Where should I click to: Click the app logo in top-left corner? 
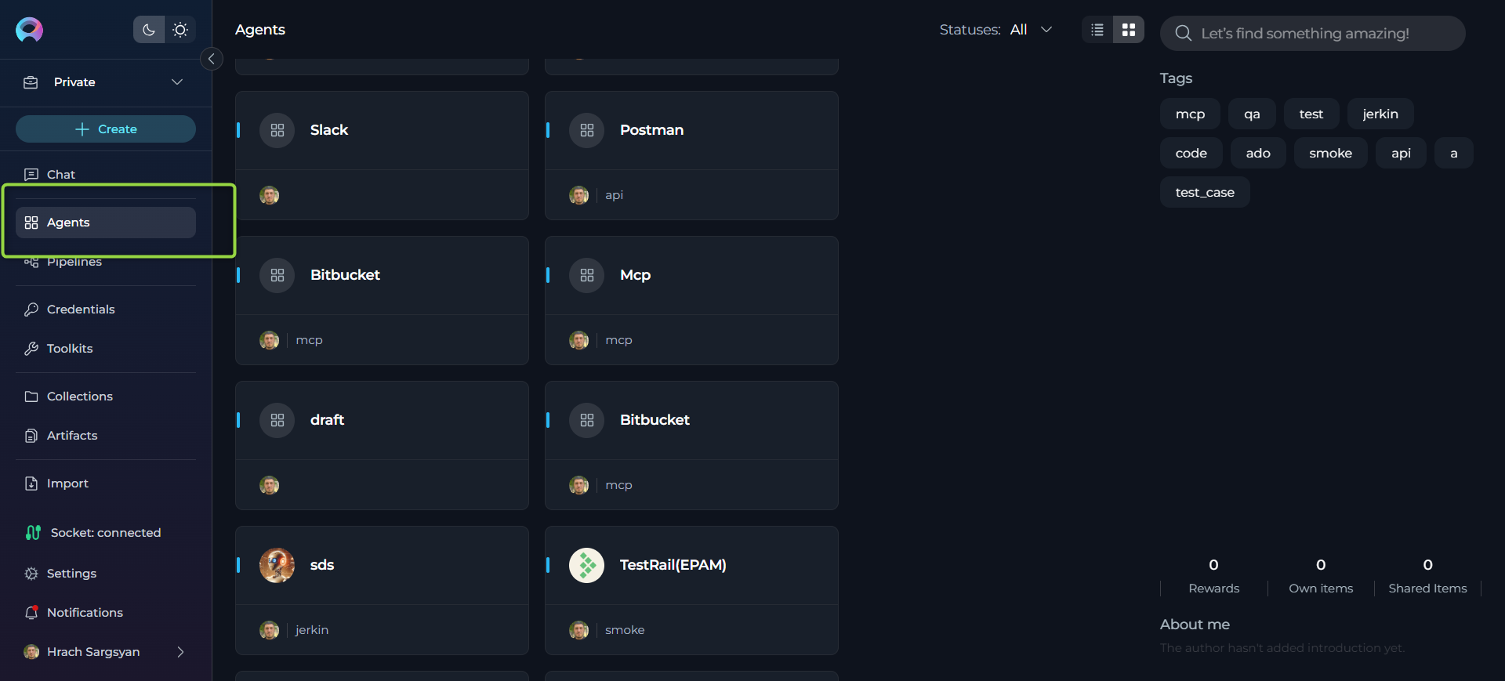click(29, 30)
